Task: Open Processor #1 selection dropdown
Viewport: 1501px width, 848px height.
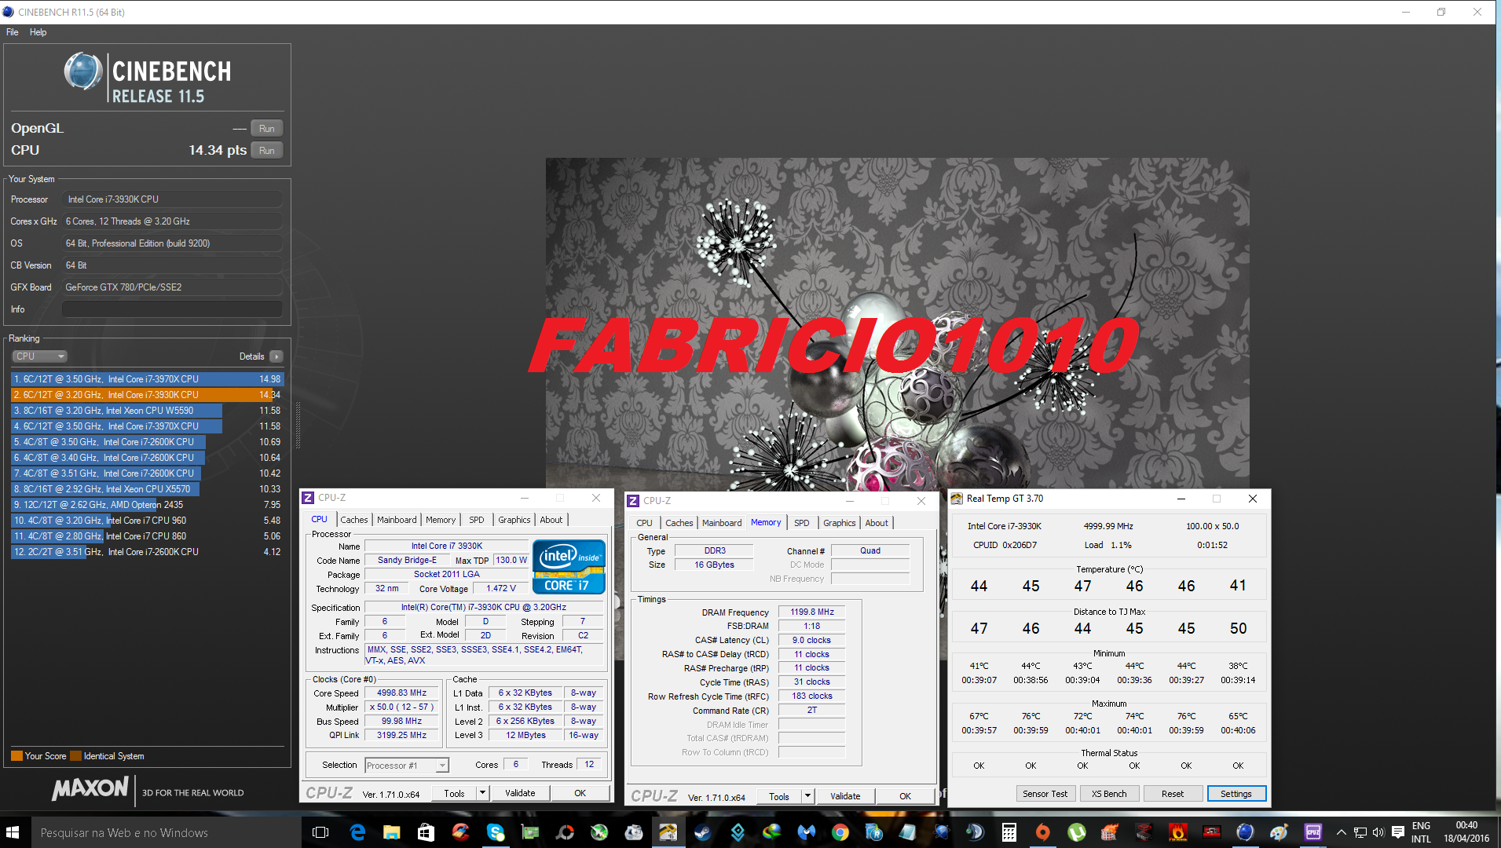Action: pyautogui.click(x=406, y=766)
